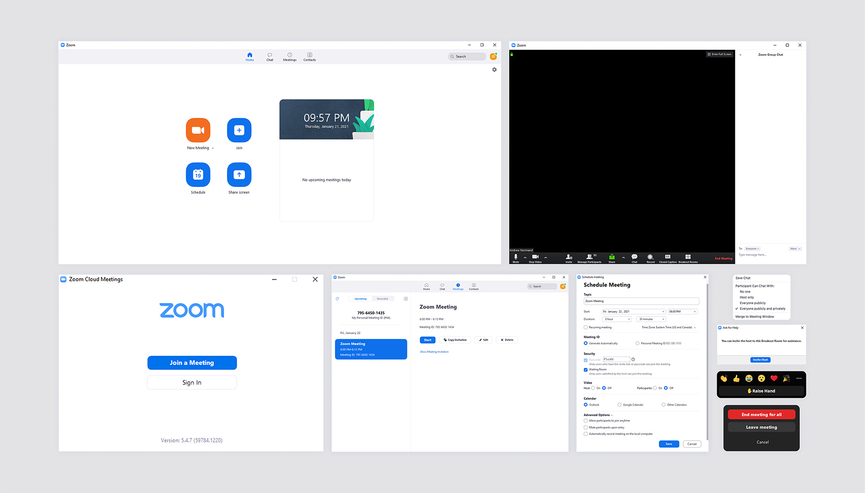Image resolution: width=865 pixels, height=493 pixels.
Task: Click Join a Meeting button
Action: click(x=192, y=363)
